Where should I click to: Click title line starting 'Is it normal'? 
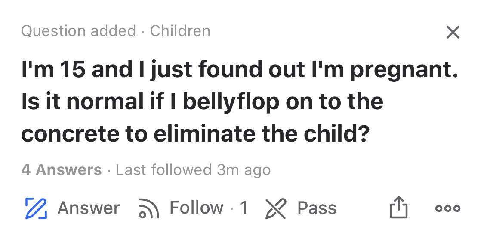coord(202,102)
